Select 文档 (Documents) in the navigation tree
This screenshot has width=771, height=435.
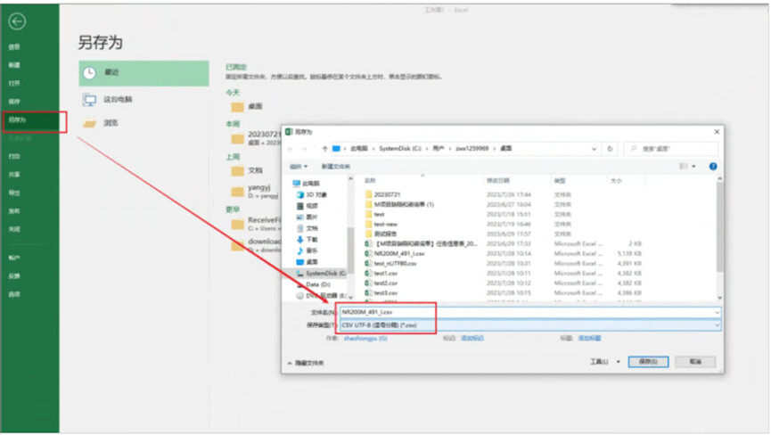[308, 228]
